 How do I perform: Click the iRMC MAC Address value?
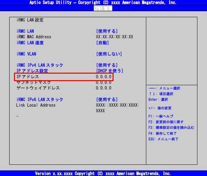(115, 37)
